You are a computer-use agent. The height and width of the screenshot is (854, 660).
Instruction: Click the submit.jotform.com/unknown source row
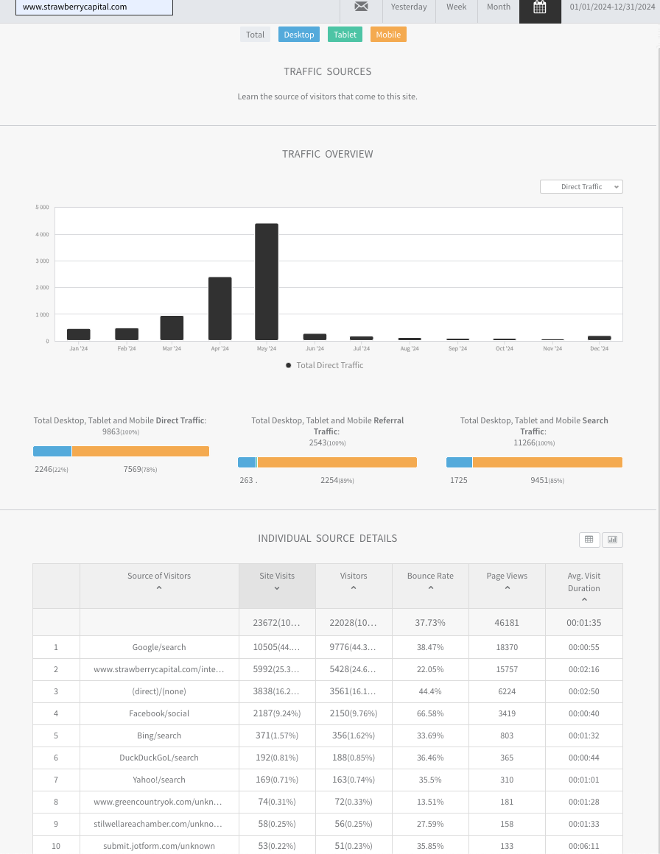tap(328, 846)
